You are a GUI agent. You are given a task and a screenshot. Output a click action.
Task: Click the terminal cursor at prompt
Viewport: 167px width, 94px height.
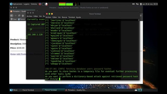(60, 79)
